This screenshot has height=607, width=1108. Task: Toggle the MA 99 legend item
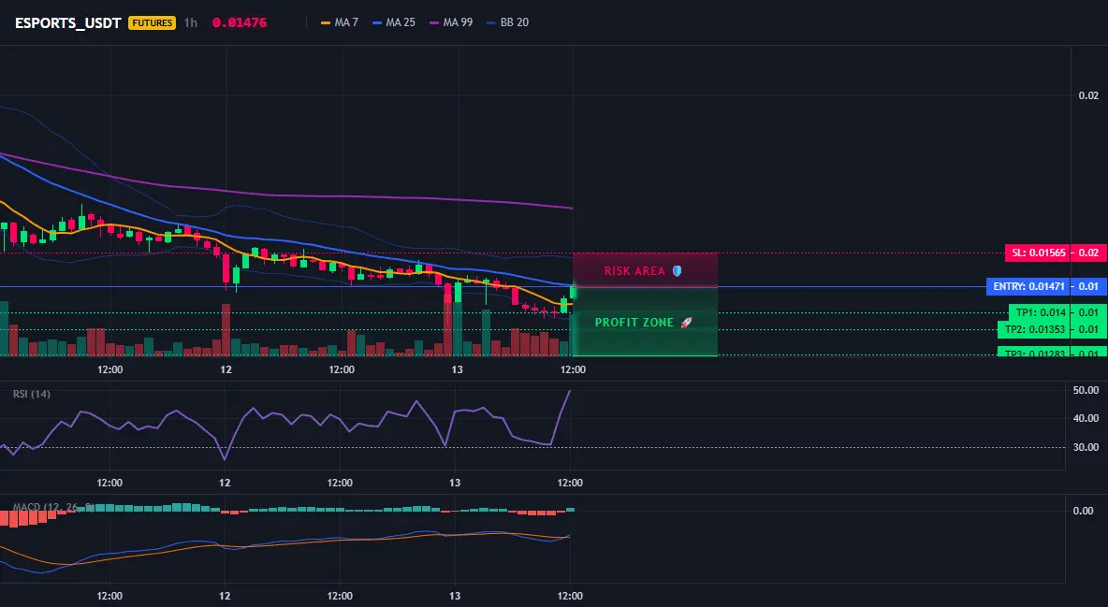[x=451, y=22]
